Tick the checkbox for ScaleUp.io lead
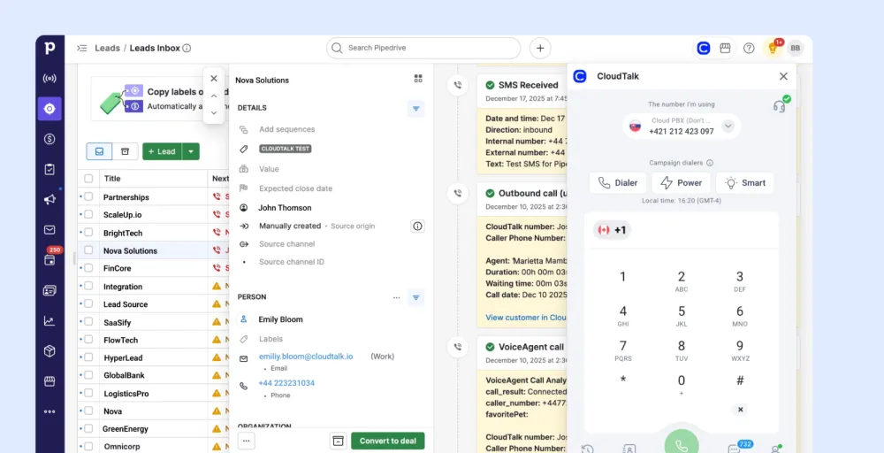Image resolution: width=884 pixels, height=453 pixels. pyautogui.click(x=88, y=215)
